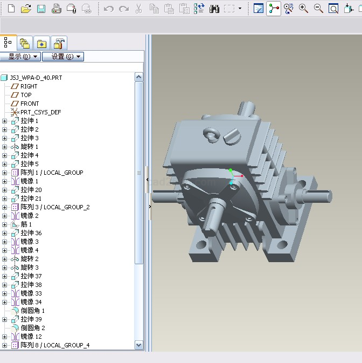Screen dimensions: 362x363
Task: Create a new file via toolbar icon
Action: (11, 9)
